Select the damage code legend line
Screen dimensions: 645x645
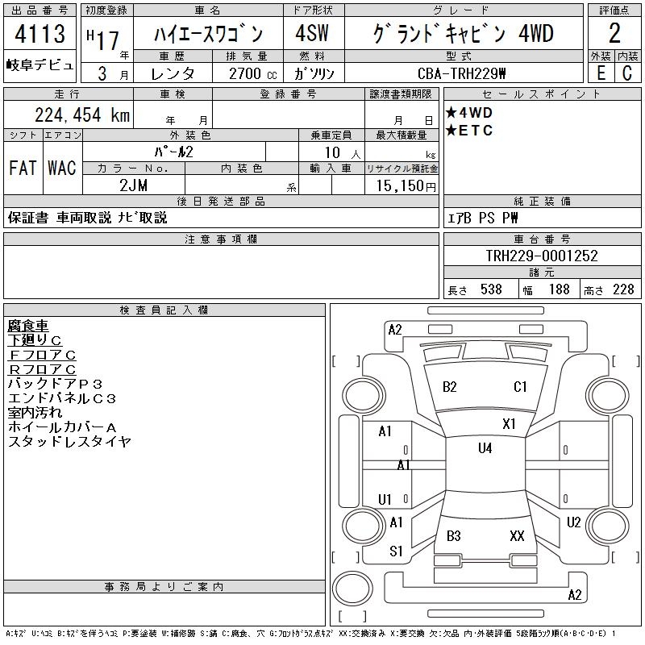coord(311,634)
